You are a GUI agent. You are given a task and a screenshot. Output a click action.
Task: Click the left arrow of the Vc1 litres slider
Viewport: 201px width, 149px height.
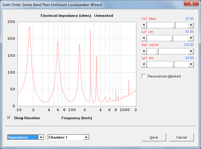coord(144,25)
